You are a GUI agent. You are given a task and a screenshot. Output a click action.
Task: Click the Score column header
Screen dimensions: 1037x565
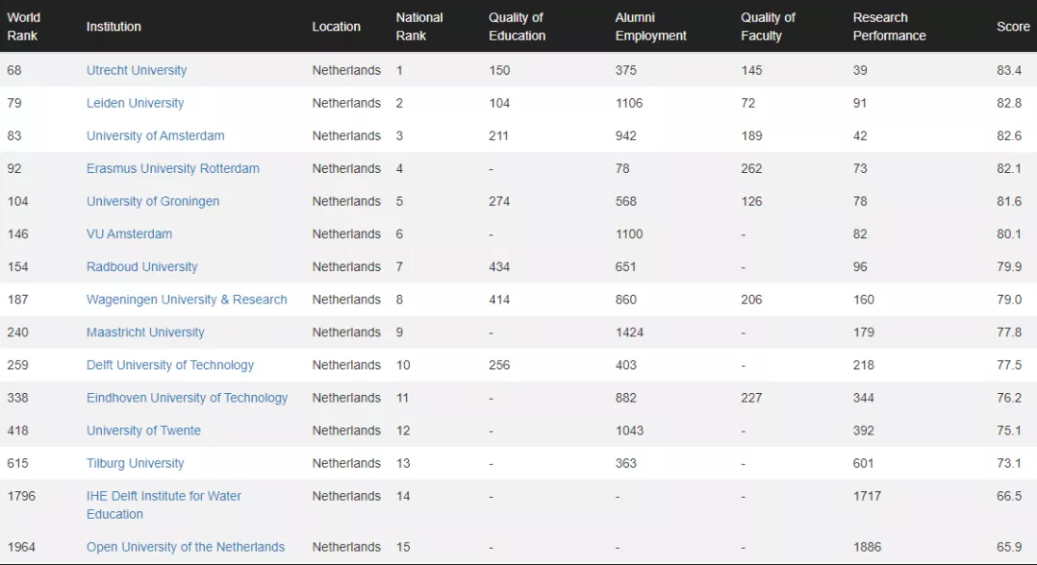[x=1013, y=27]
